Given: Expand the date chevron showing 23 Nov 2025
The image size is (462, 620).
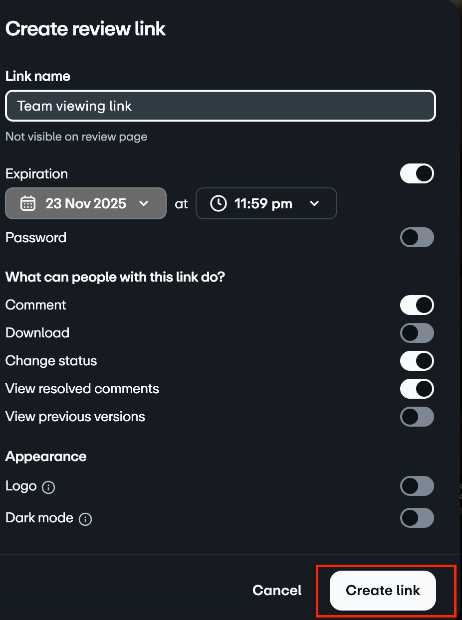Looking at the screenshot, I should click(x=144, y=203).
